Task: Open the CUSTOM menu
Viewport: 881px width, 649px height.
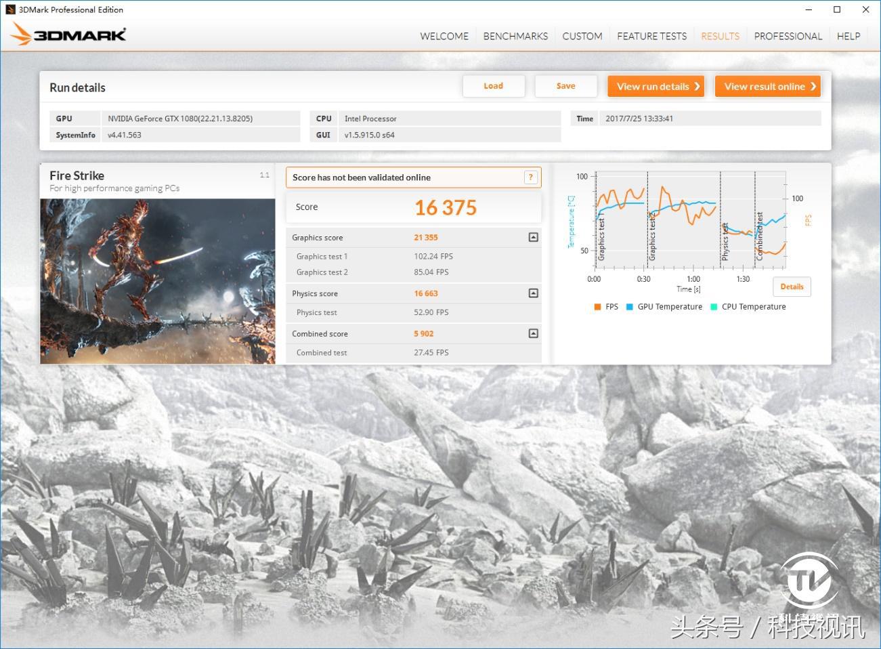Action: pyautogui.click(x=582, y=36)
